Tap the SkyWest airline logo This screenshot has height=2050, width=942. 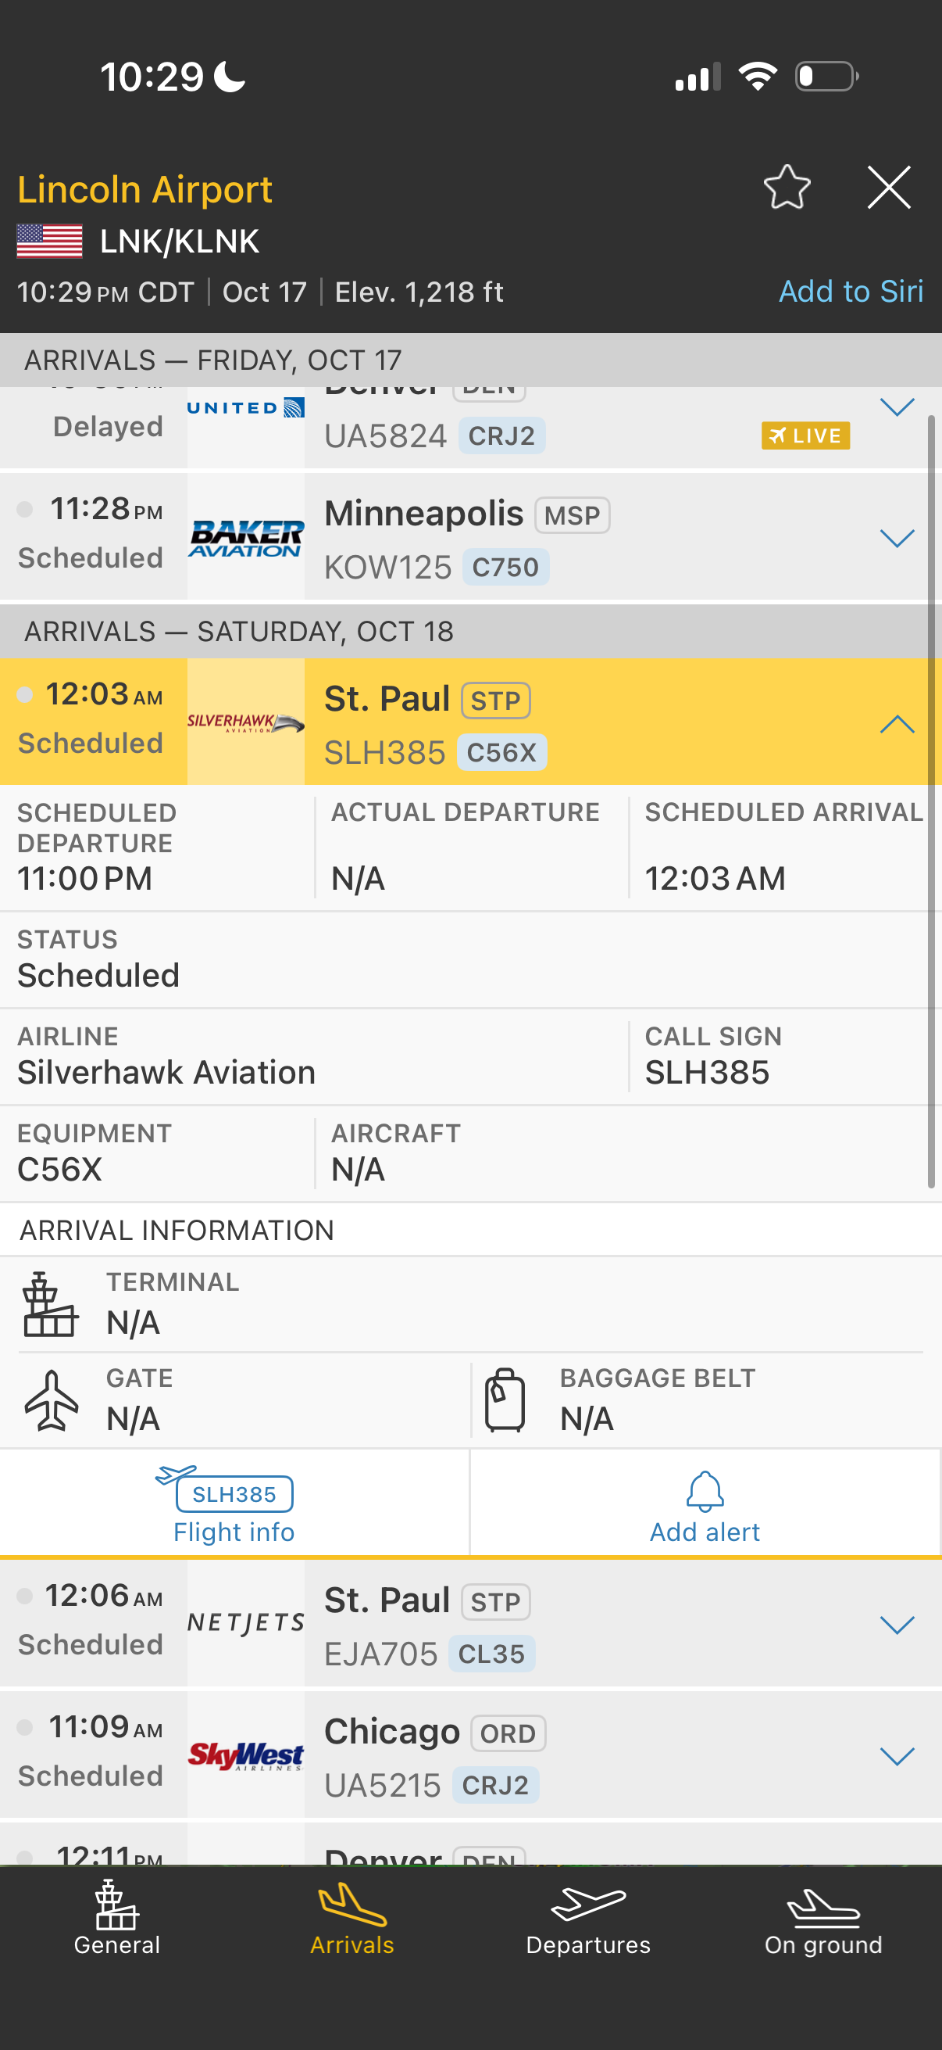(245, 1755)
